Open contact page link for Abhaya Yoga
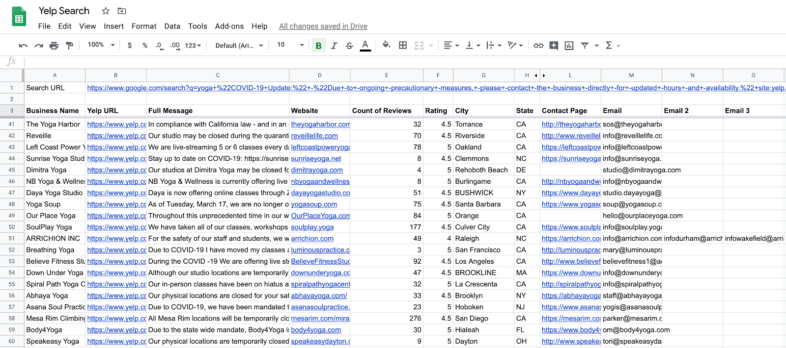Screen dimensions: 786x348 tap(571, 296)
